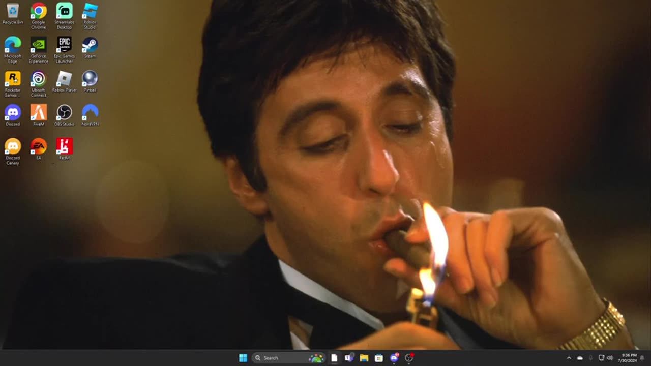Open the Recycle Bin desktop icon
The height and width of the screenshot is (366, 651).
[x=13, y=14]
